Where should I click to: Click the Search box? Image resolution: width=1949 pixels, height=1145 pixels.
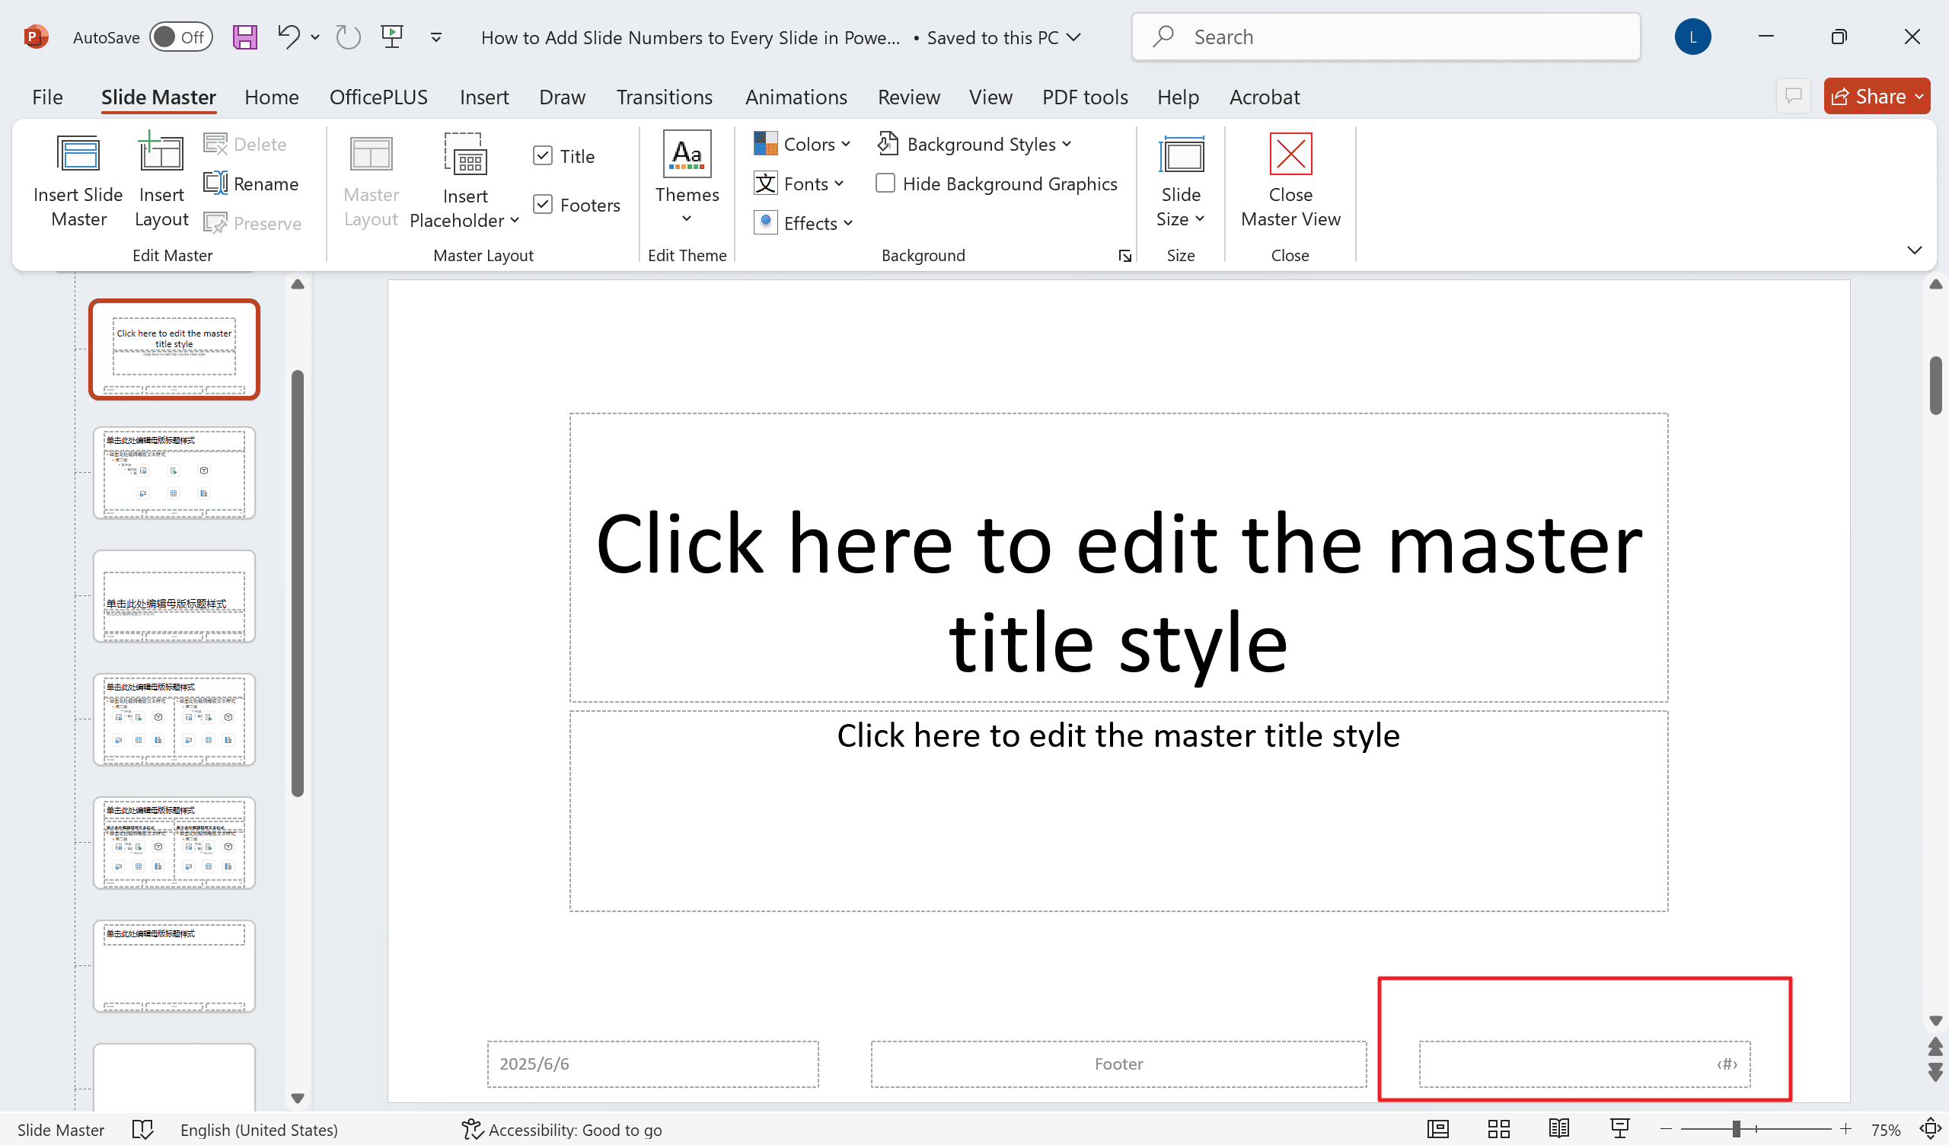point(1385,37)
